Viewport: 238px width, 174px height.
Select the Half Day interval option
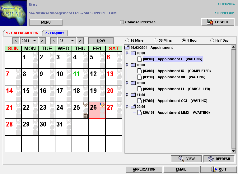[x=212, y=40]
